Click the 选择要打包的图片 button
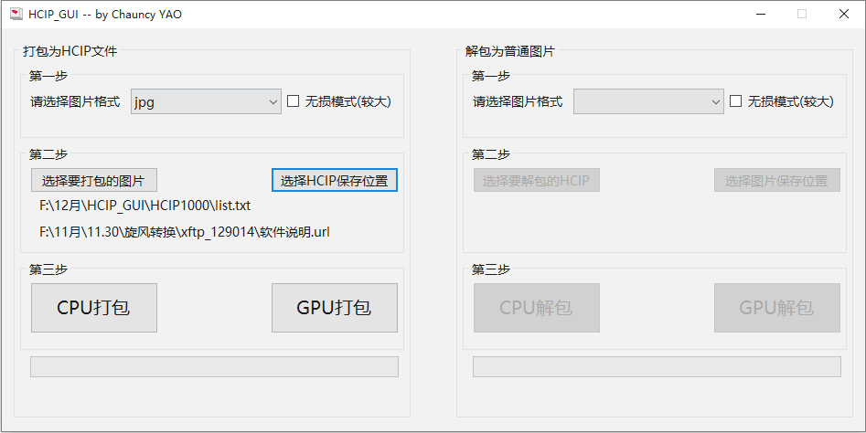Image resolution: width=866 pixels, height=433 pixels. click(94, 180)
